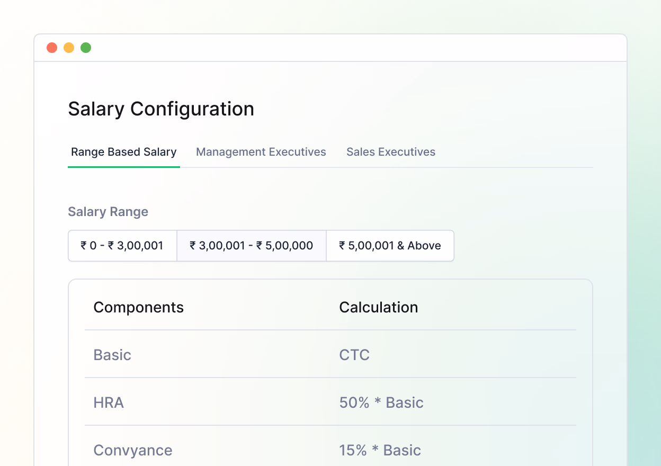Select the HRA component row
Image resolution: width=661 pixels, height=466 pixels.
(x=109, y=402)
